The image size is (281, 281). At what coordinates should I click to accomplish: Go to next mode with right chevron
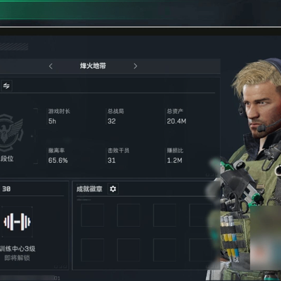[x=135, y=66]
